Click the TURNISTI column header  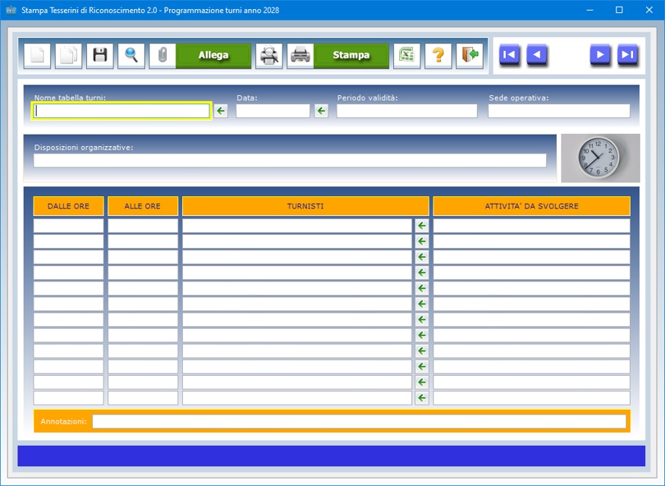point(305,206)
